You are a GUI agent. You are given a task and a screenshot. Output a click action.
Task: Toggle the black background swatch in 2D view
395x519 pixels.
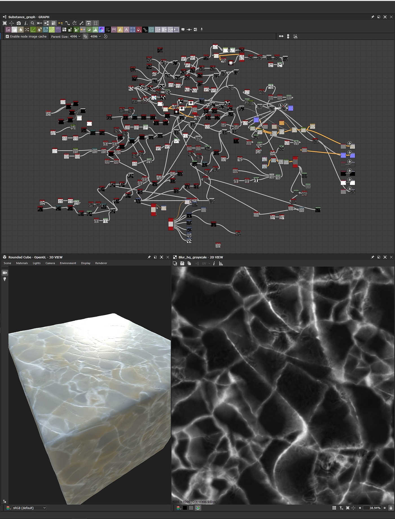click(x=185, y=508)
